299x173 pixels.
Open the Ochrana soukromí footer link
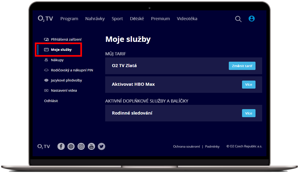pyautogui.click(x=186, y=147)
